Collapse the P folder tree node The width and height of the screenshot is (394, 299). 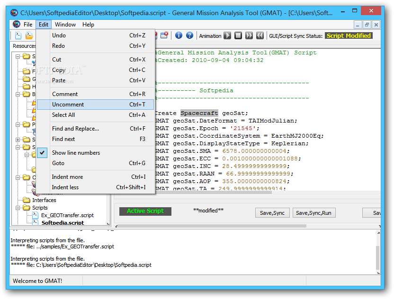[18, 124]
